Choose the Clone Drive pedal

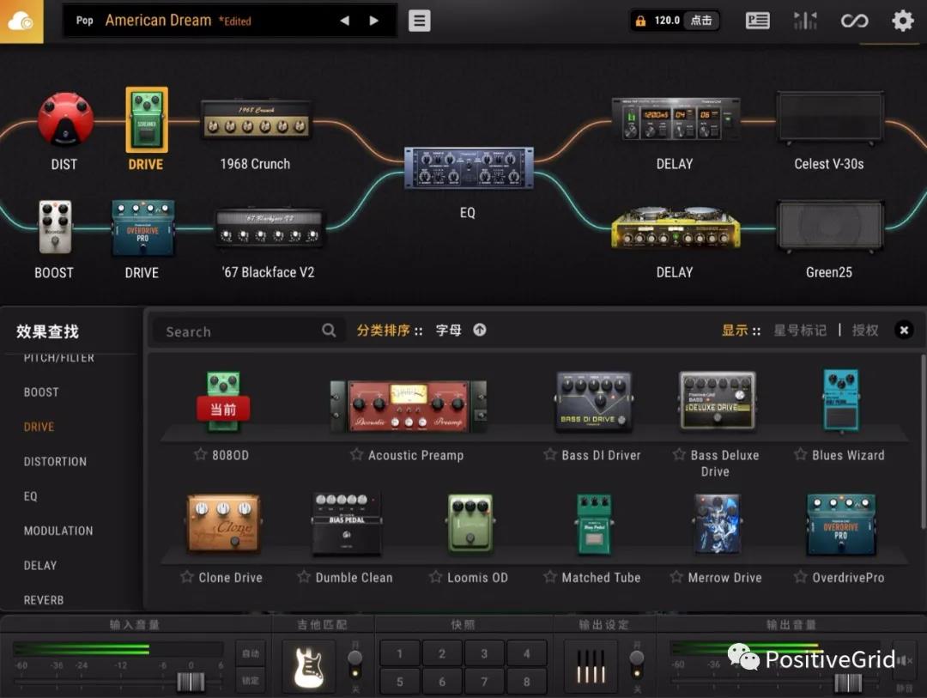[223, 524]
